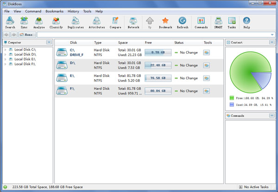Screen dimensions: 278x192
Task: Open the Classify files tool
Action: tap(56, 22)
